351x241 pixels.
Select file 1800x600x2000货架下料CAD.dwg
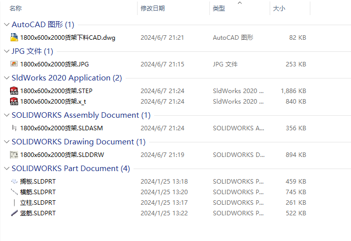point(68,37)
